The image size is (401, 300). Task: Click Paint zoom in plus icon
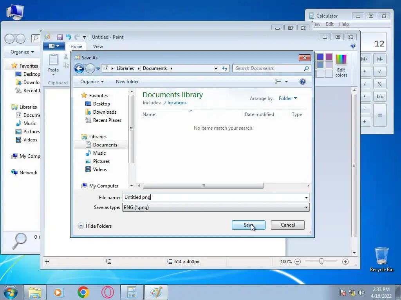coord(345,262)
